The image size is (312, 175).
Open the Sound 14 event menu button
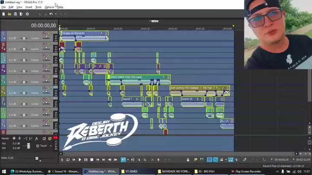[x=202, y=99]
